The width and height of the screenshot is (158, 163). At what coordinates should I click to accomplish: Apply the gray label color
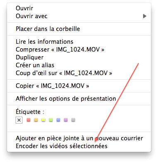73,120
